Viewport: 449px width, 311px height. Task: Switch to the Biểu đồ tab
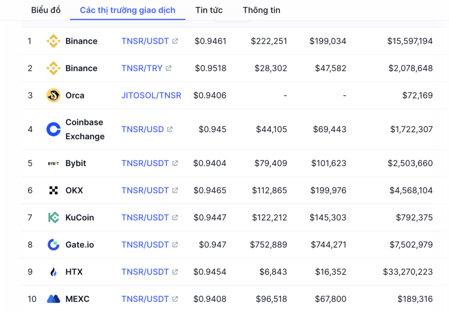[x=46, y=10]
